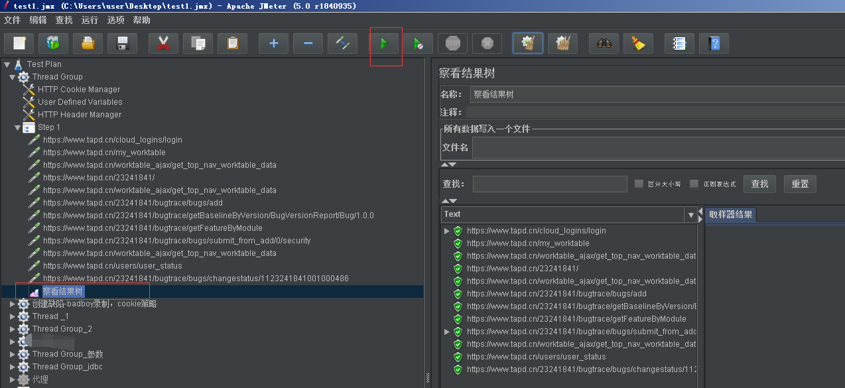Click the Cut scissors icon
The image size is (845, 388).
click(163, 44)
